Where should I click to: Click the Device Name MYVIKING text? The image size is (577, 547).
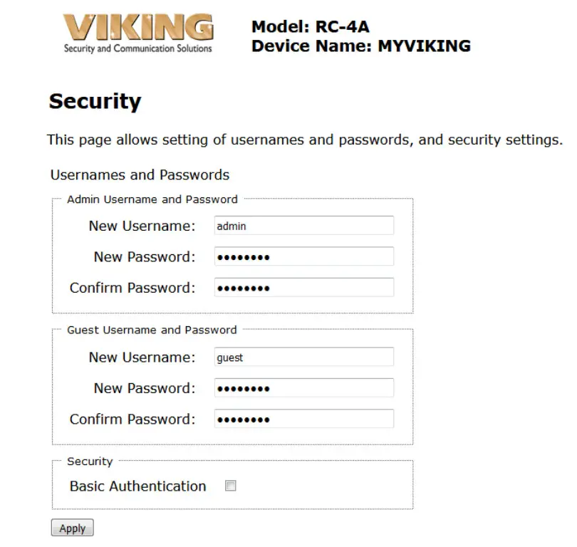tap(361, 46)
